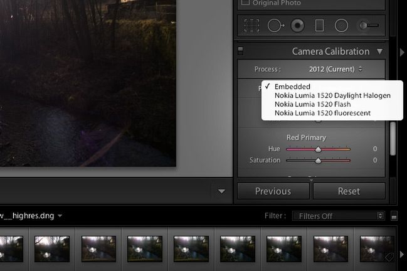This screenshot has width=407, height=271.
Task: Open the highres.dng filename dropdown
Action: coord(60,216)
